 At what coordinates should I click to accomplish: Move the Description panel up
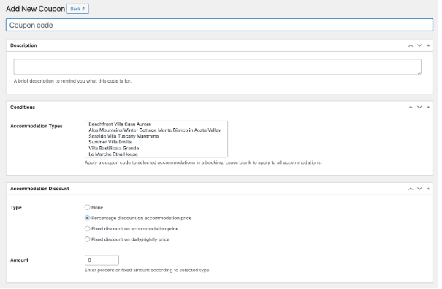coord(411,45)
